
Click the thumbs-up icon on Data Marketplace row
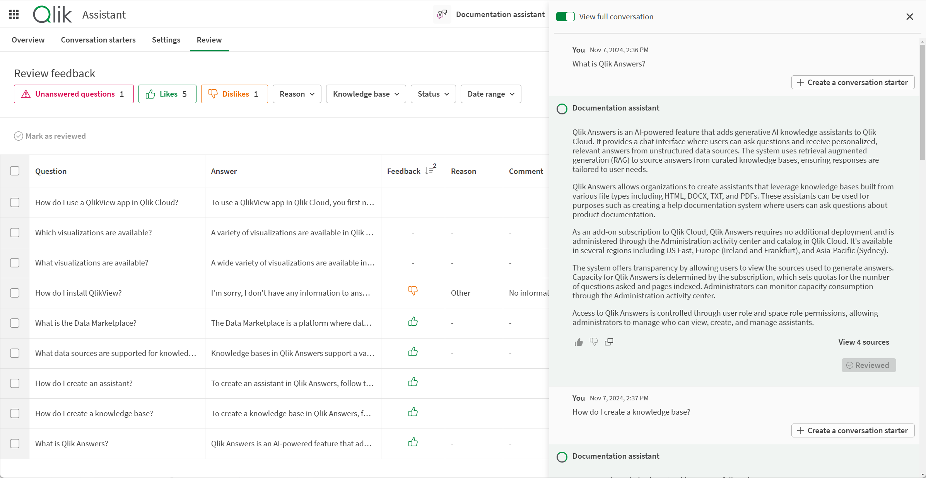point(413,323)
